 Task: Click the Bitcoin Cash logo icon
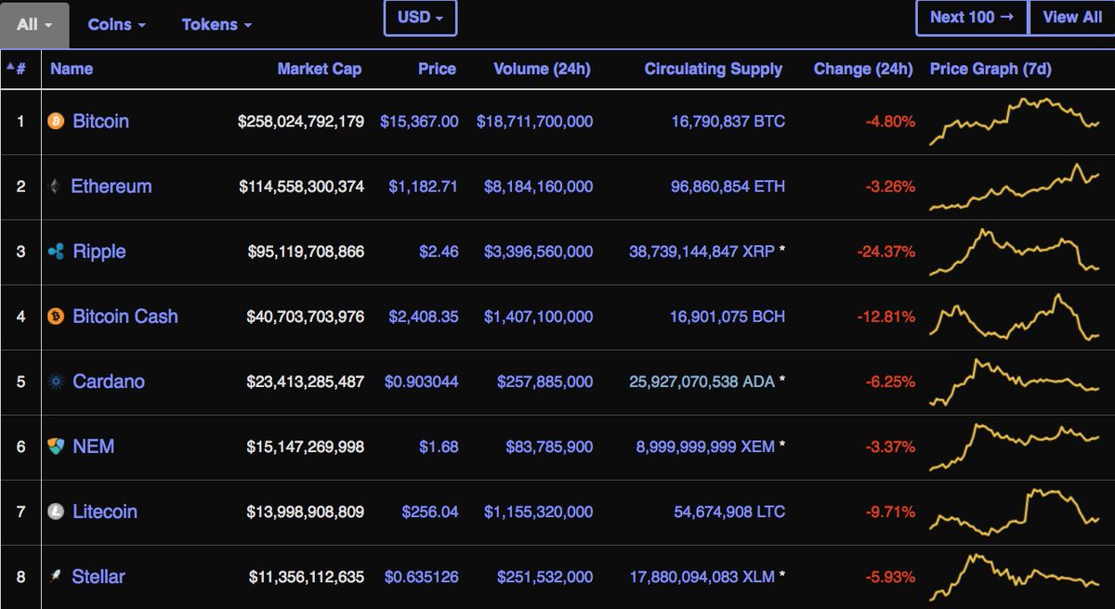pos(55,316)
